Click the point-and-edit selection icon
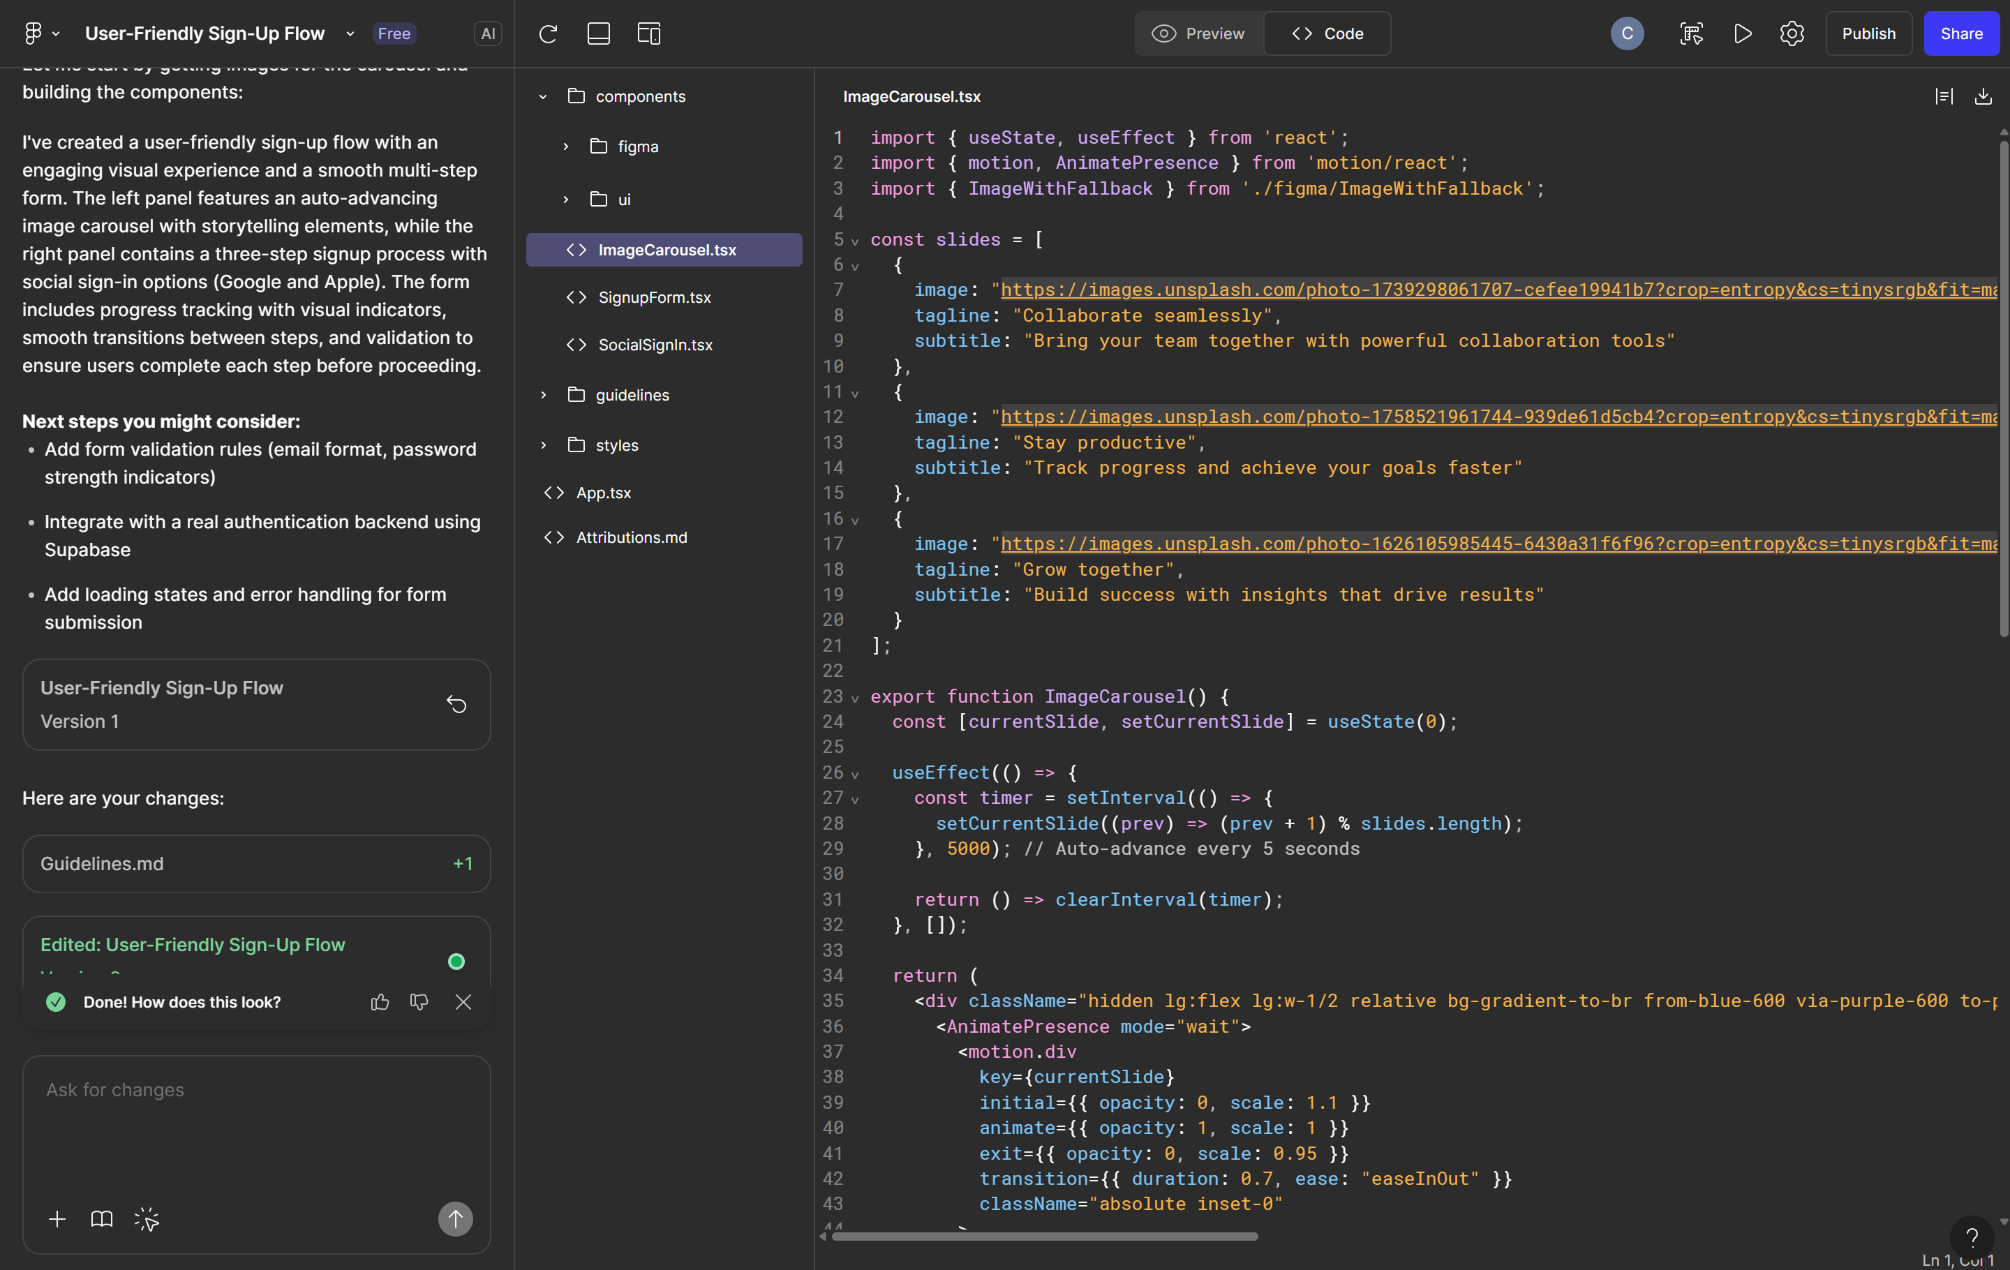Image resolution: width=2010 pixels, height=1270 pixels. click(x=1691, y=33)
